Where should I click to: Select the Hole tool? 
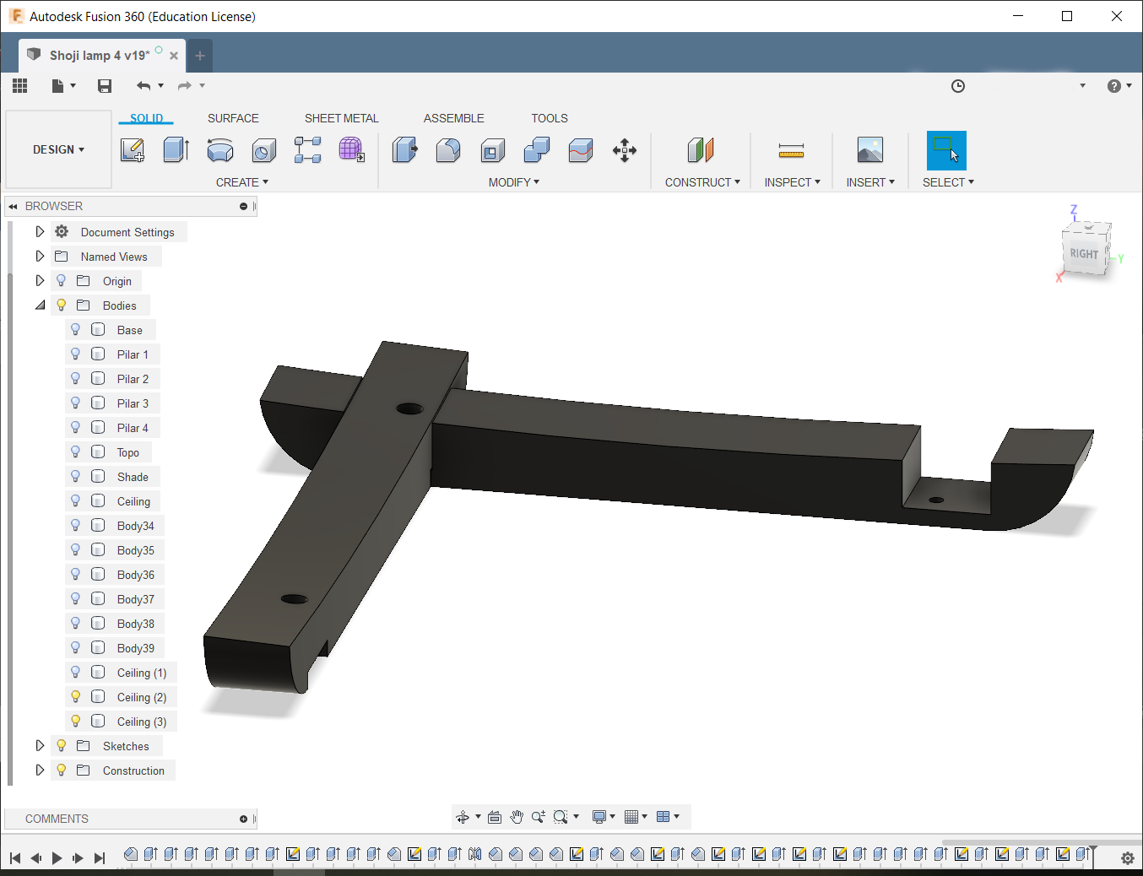(264, 150)
